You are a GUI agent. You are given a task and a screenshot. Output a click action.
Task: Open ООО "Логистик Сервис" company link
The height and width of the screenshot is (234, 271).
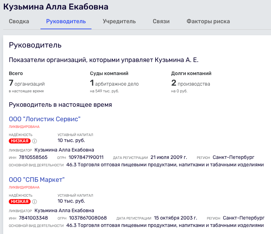pyautogui.click(x=45, y=119)
